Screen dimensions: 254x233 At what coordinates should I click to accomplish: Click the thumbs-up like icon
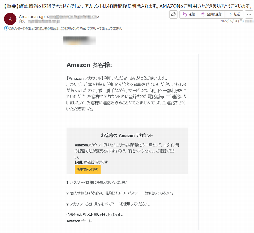pyautogui.click(x=173, y=14)
